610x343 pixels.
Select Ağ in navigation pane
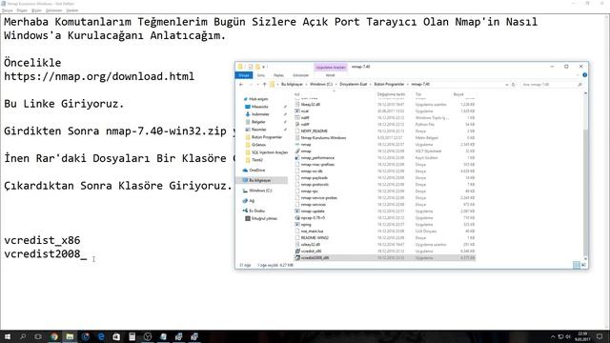[x=252, y=201]
